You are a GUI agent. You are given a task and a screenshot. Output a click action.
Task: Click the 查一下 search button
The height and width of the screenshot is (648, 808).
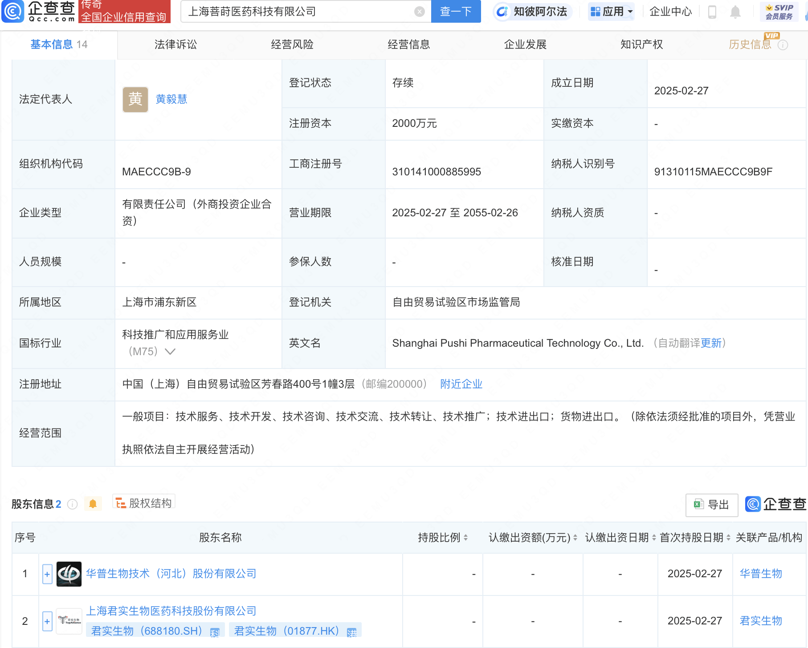456,12
